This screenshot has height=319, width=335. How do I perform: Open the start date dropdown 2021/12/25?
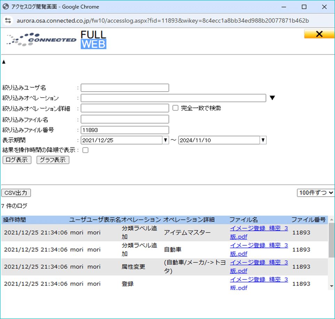click(166, 140)
